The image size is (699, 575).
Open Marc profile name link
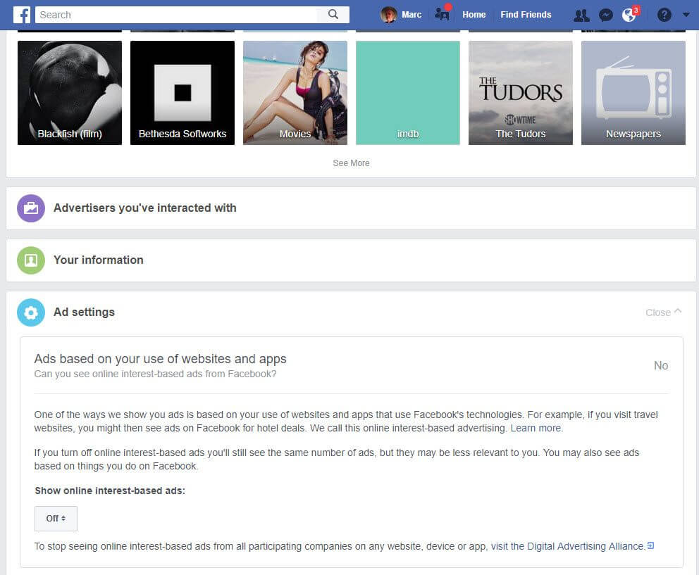pyautogui.click(x=412, y=15)
